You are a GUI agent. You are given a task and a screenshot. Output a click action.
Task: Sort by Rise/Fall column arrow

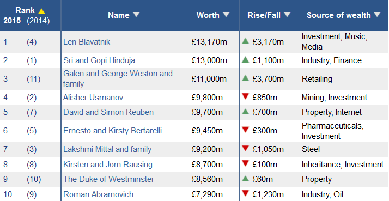pyautogui.click(x=287, y=15)
